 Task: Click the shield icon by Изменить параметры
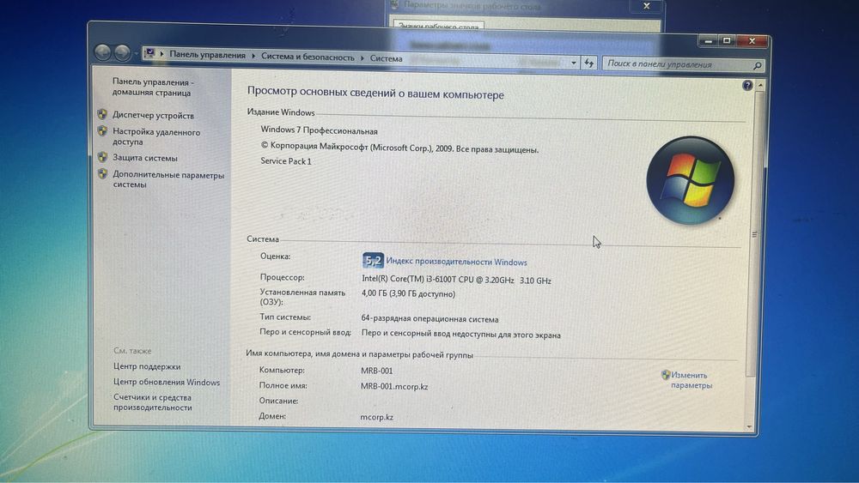[666, 375]
